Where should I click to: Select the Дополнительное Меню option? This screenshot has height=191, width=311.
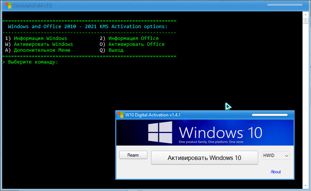point(42,50)
